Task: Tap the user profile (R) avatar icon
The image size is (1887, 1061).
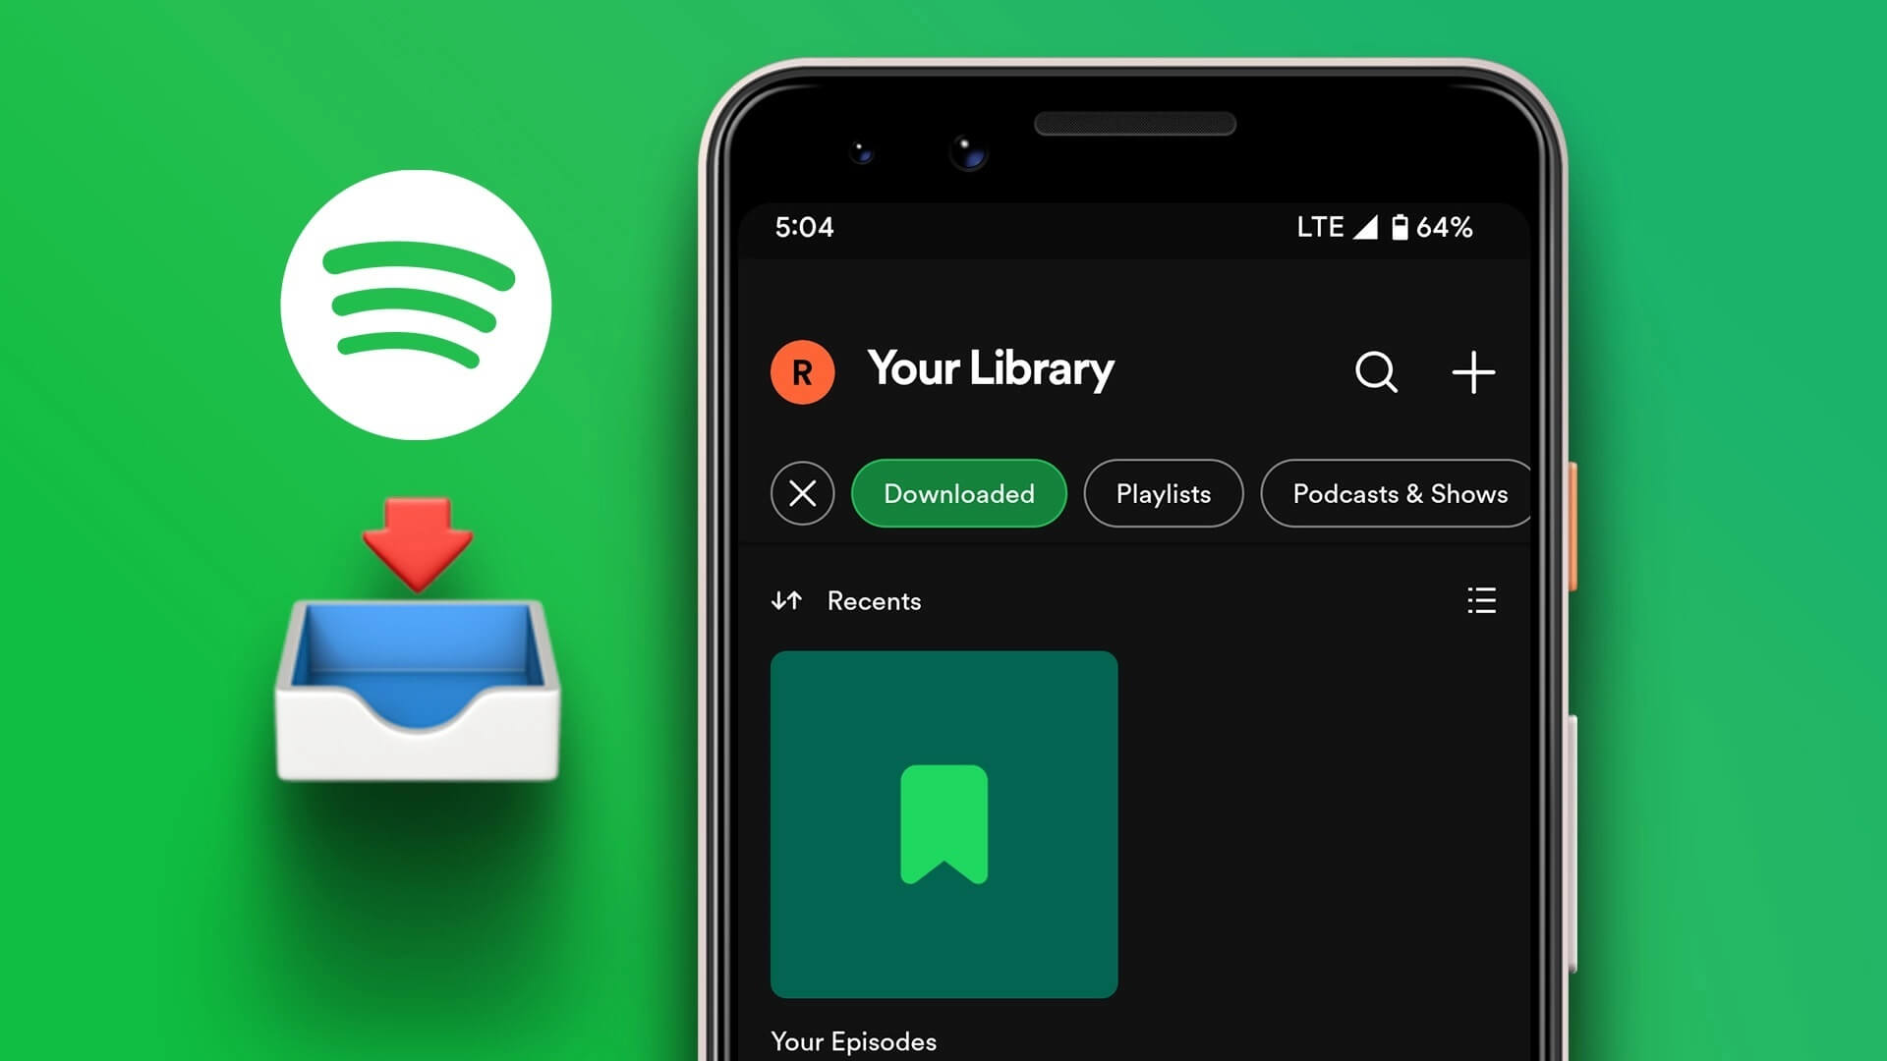Action: point(801,370)
